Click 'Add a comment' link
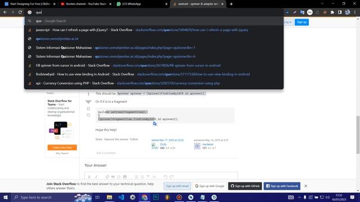 pyautogui.click(x=106, y=153)
